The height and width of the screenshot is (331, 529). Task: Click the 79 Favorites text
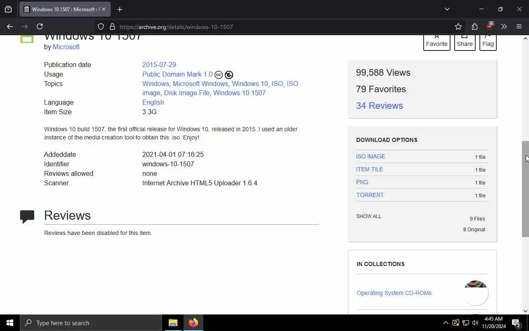381,89
